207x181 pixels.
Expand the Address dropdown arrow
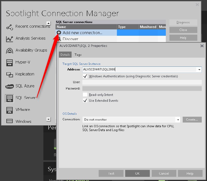pyautogui.click(x=199, y=70)
